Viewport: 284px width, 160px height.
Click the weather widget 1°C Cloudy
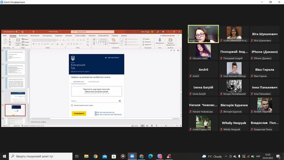tap(212, 156)
